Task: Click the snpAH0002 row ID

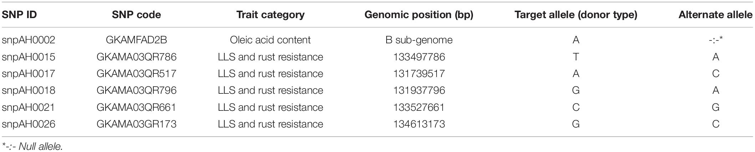Action: coord(29,40)
